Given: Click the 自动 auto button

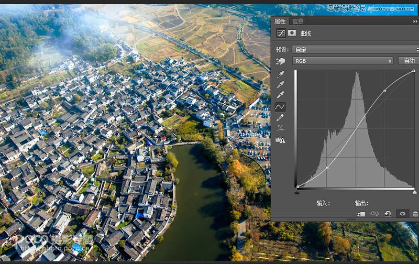Looking at the screenshot, I should [409, 61].
